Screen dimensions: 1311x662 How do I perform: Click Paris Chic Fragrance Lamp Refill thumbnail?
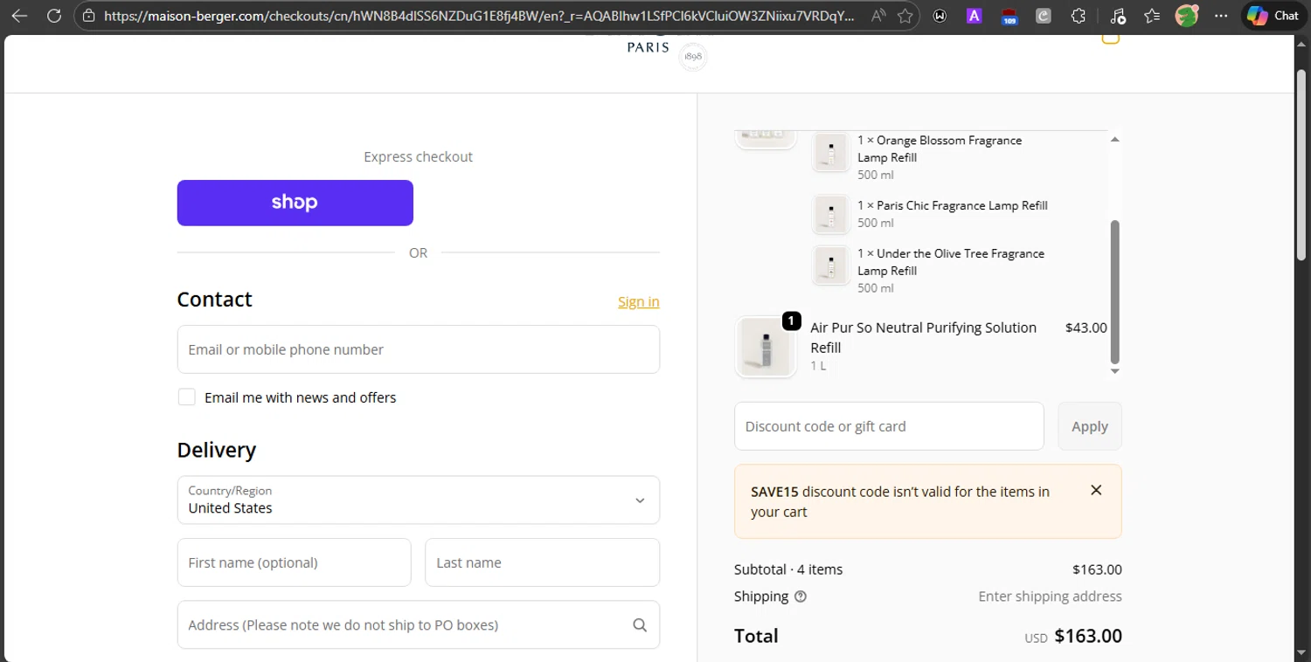831,214
